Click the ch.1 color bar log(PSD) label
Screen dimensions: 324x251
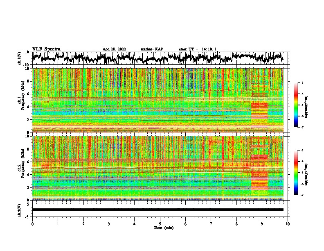tap(306, 107)
